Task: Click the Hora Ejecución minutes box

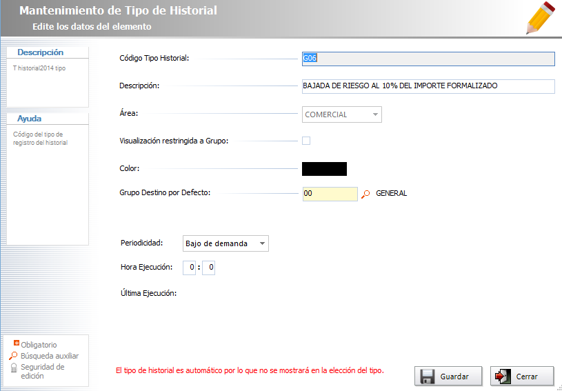Action: 209,268
